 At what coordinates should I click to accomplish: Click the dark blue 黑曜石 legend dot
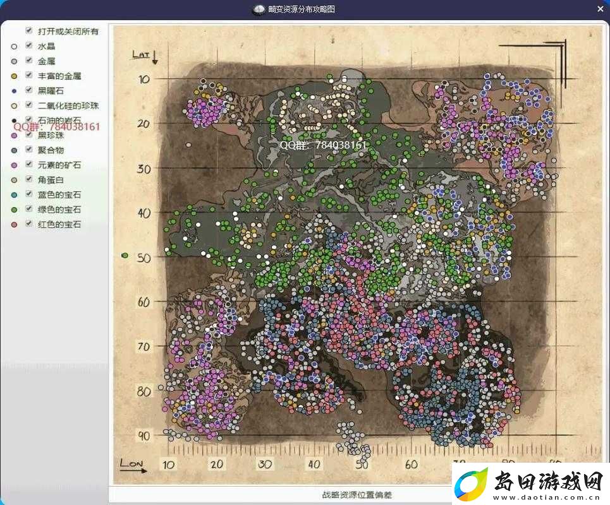pyautogui.click(x=15, y=92)
